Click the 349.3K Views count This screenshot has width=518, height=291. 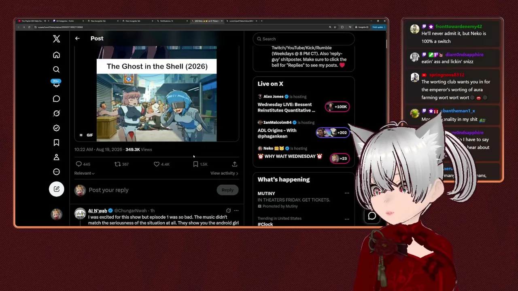(x=139, y=150)
